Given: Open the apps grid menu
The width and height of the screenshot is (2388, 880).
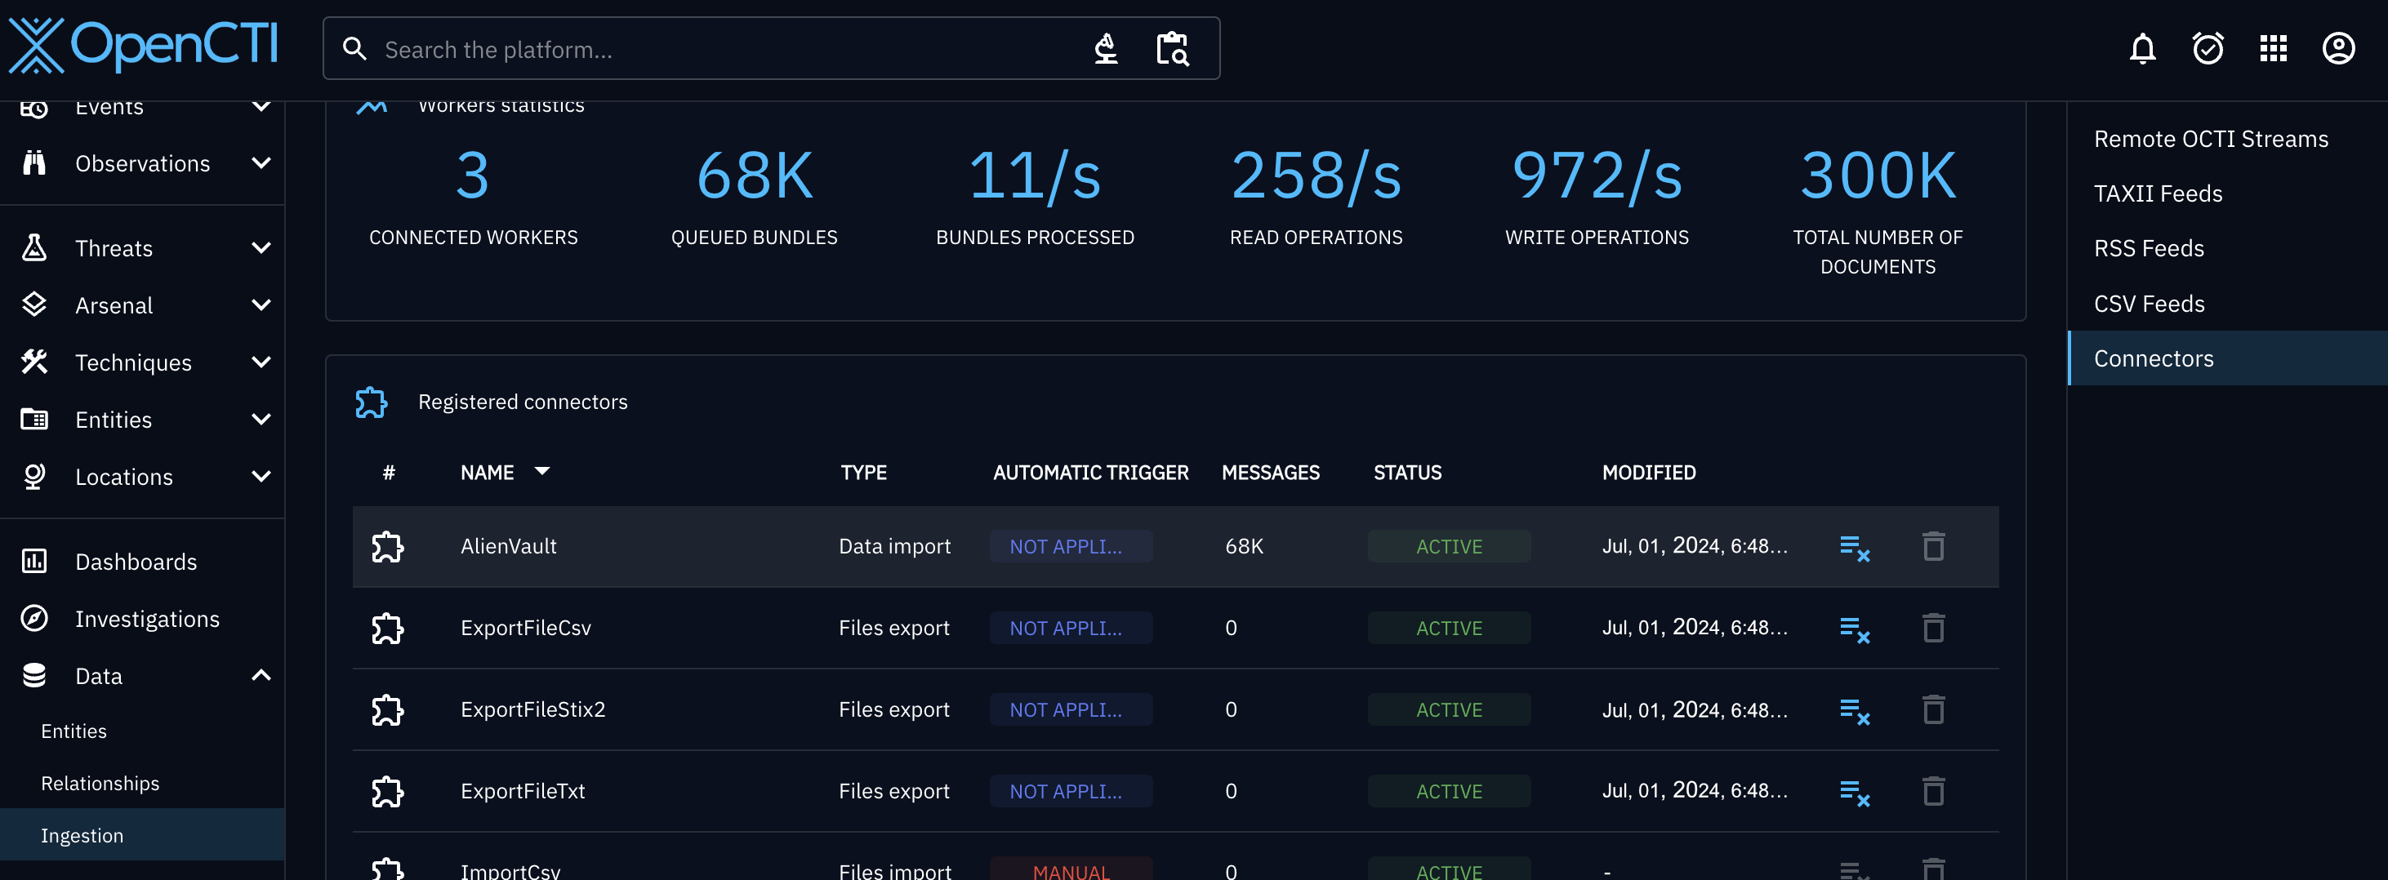Looking at the screenshot, I should click(x=2273, y=48).
